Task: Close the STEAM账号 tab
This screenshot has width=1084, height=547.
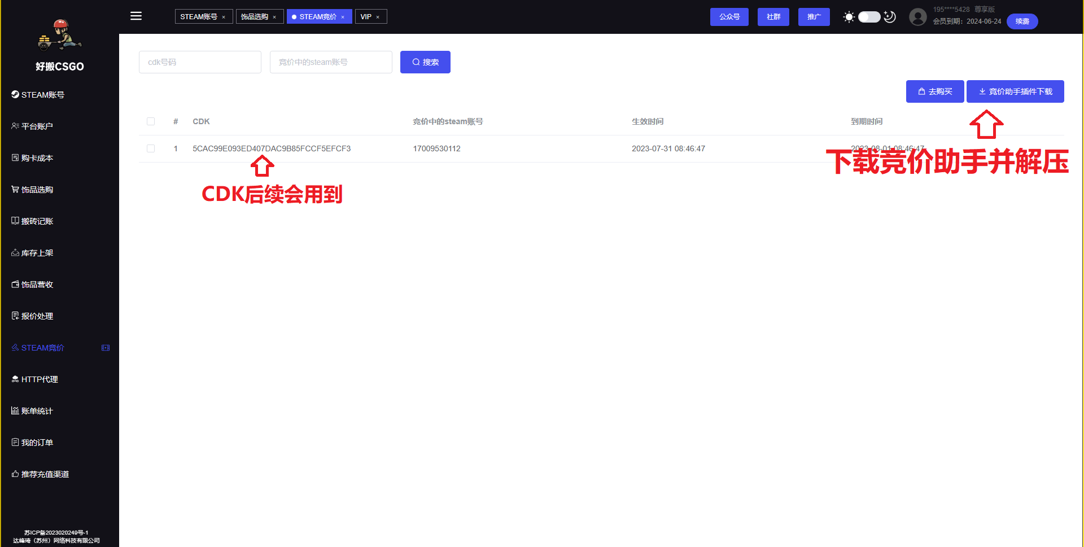Action: [x=224, y=17]
